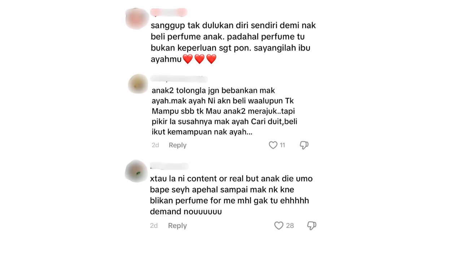Click the like count 11
Screen dimensions: 462x260
pos(282,145)
